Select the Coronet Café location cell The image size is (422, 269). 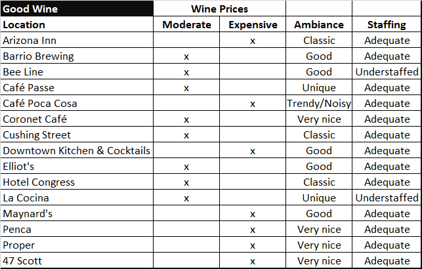(77, 119)
